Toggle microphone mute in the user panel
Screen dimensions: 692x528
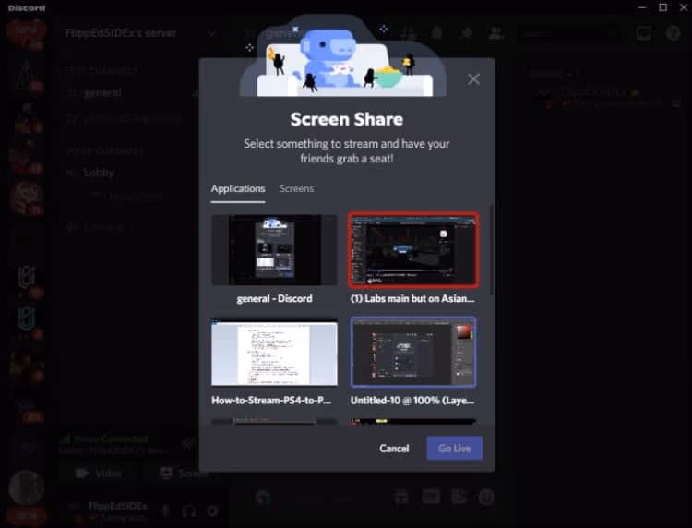(166, 510)
